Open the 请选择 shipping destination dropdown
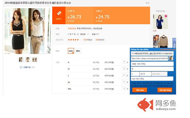The image size is (190, 118). 85,34
